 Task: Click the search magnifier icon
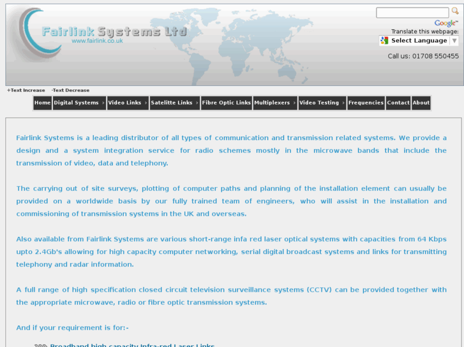455,11
